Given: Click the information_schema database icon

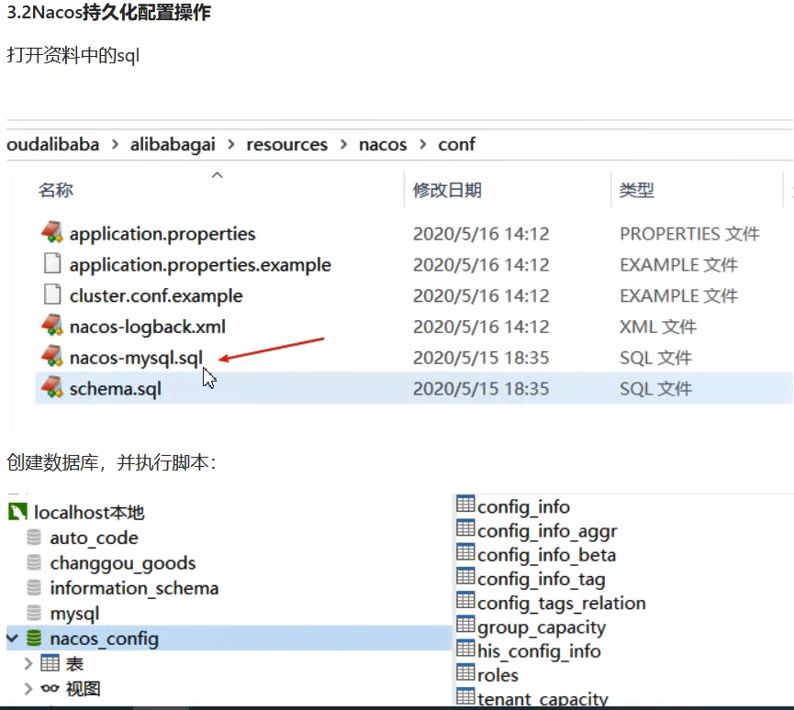Looking at the screenshot, I should pos(34,587).
